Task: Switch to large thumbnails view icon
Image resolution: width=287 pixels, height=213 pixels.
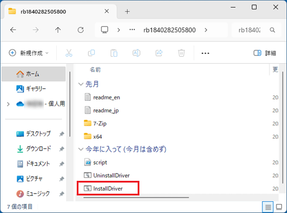Action: point(279,207)
